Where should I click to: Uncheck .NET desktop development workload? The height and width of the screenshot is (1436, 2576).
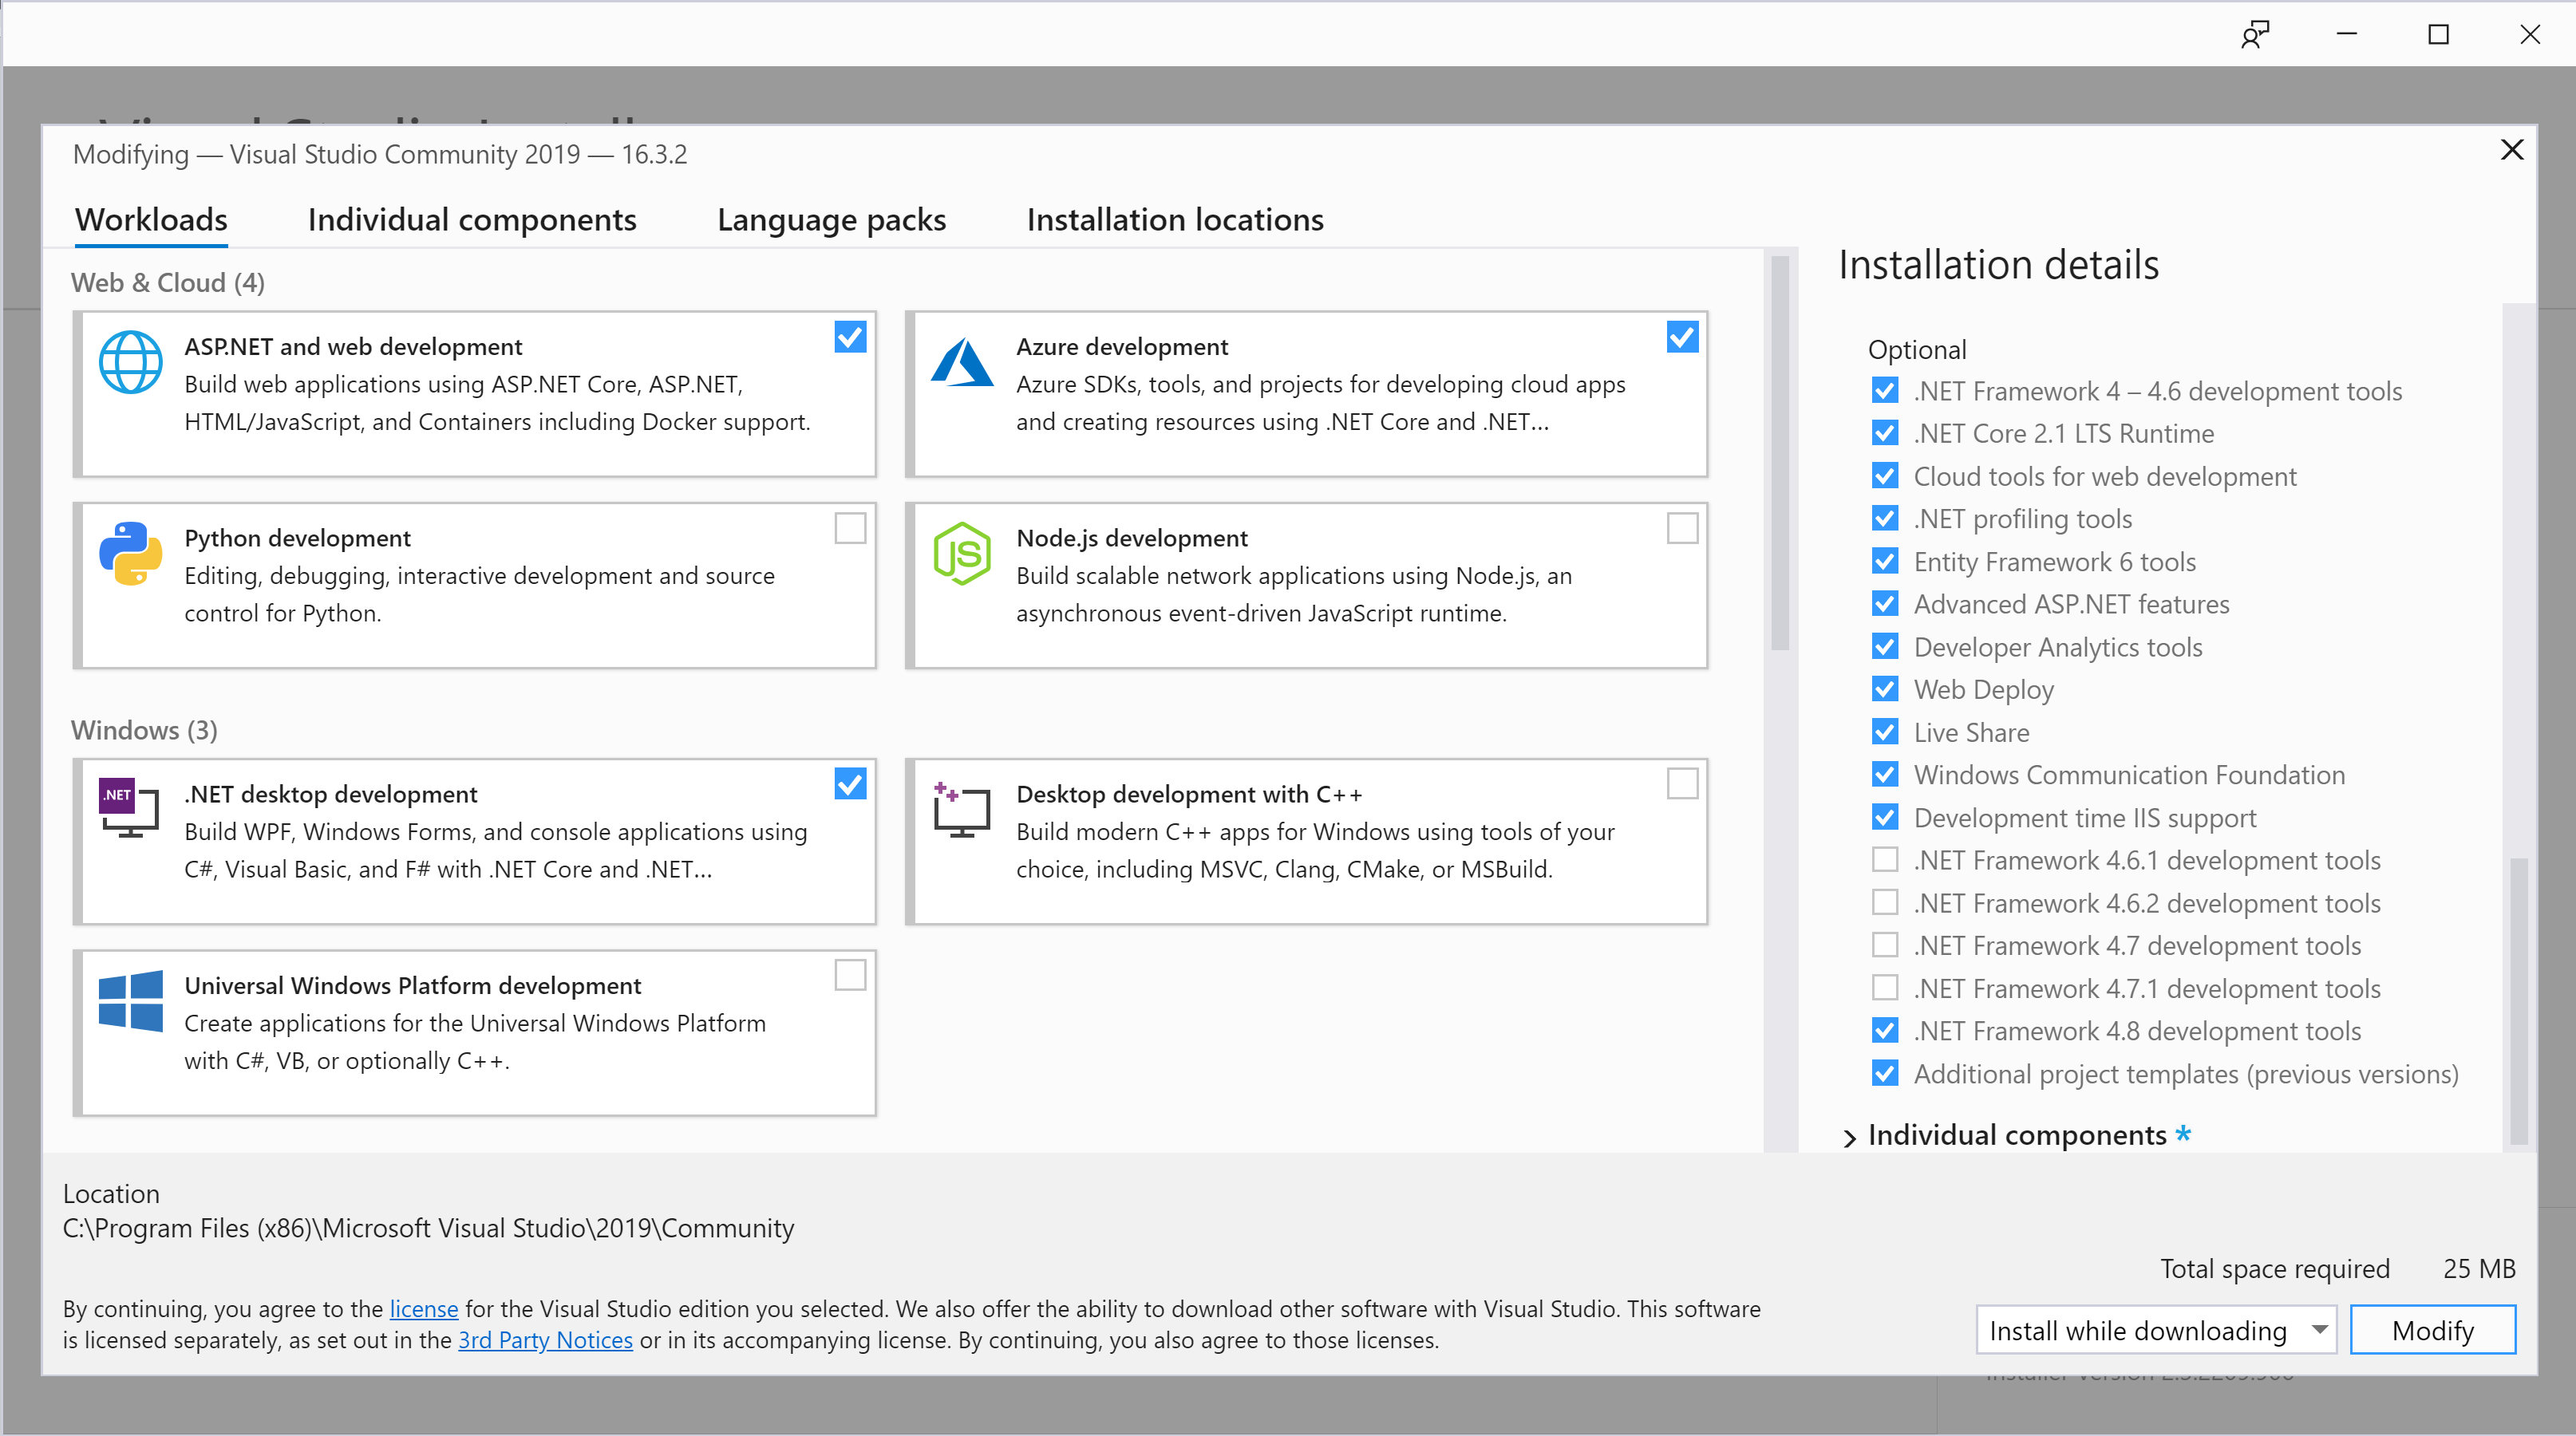[x=850, y=784]
